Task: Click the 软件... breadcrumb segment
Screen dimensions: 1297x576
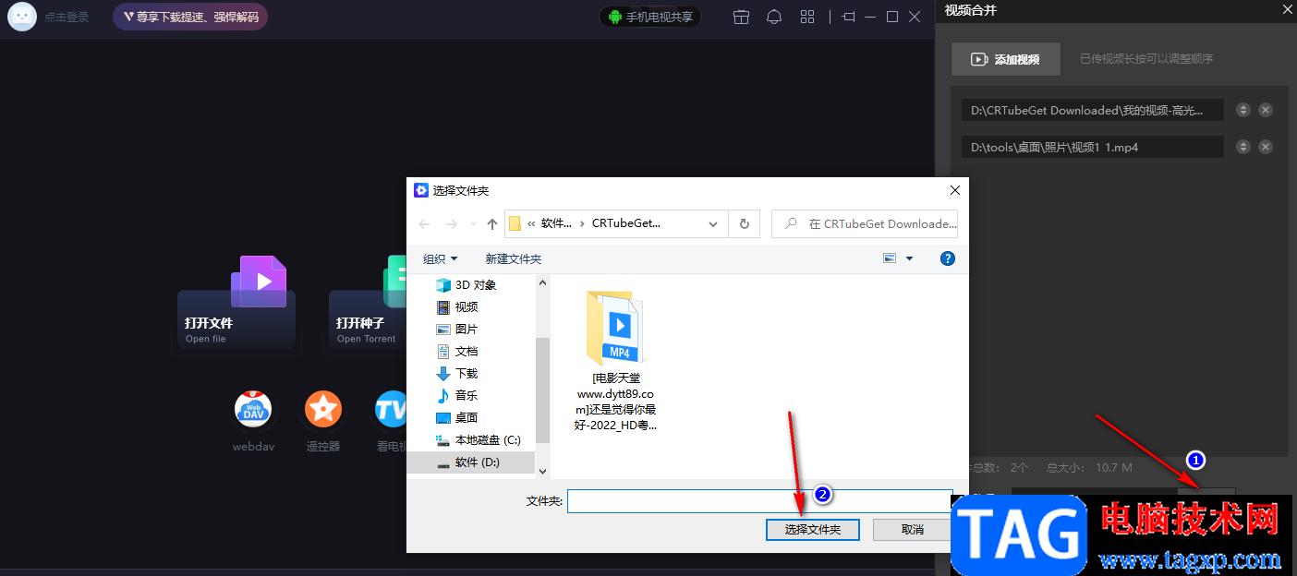Action: [557, 223]
